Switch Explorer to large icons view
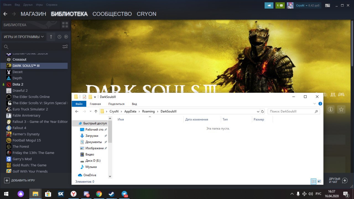 [x=319, y=182]
